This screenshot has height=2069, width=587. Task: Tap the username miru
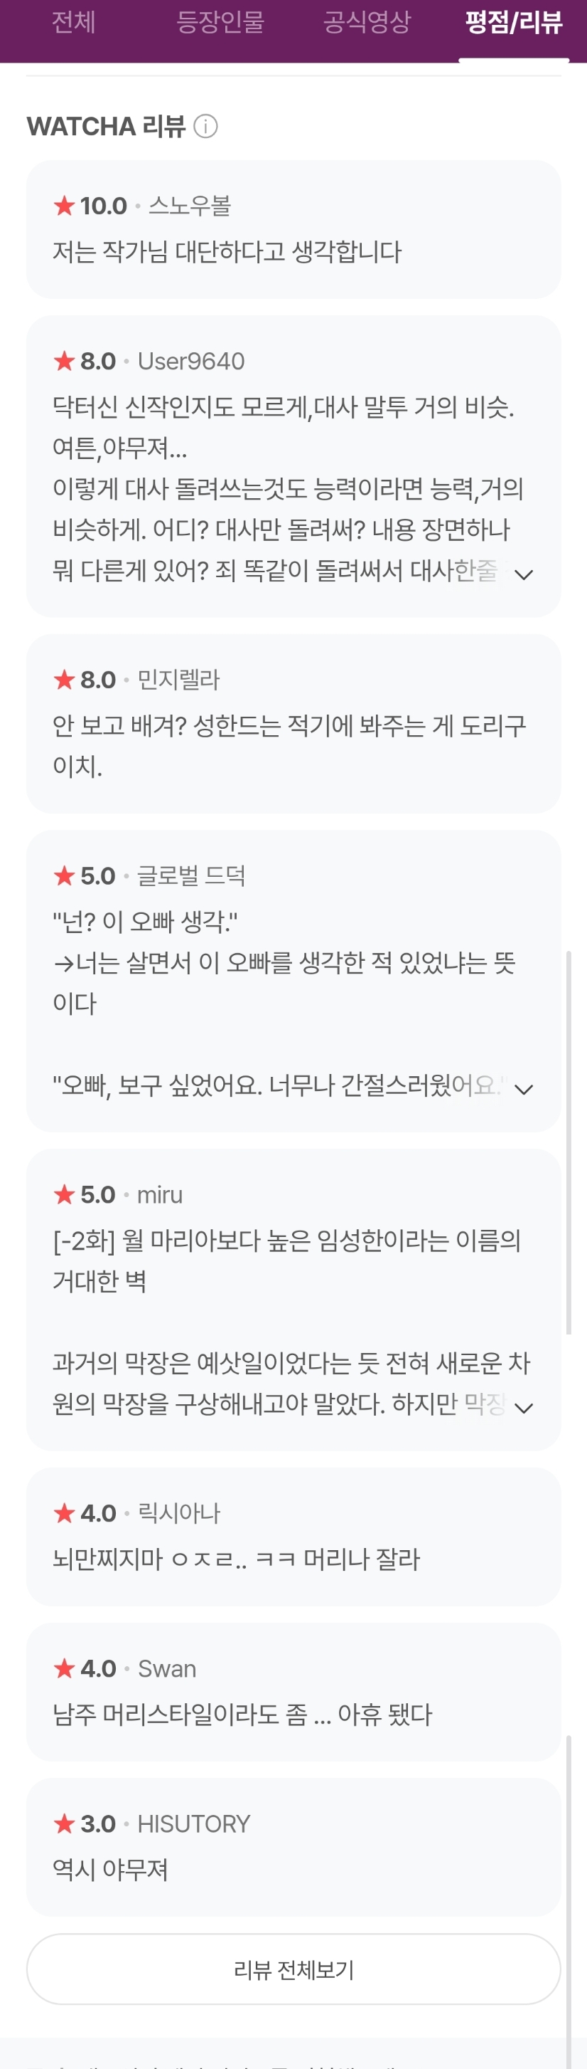[160, 1195]
